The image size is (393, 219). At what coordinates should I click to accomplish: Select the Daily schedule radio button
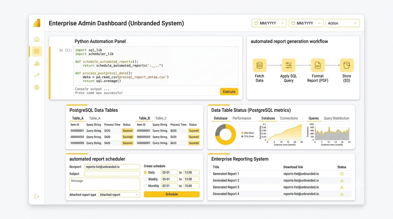145,173
